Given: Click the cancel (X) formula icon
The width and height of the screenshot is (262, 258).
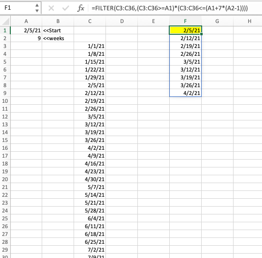Looking at the screenshot, I should (51, 8).
